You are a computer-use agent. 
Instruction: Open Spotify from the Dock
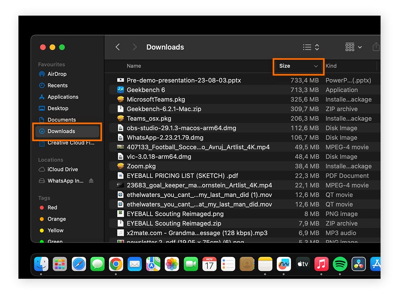point(340,264)
